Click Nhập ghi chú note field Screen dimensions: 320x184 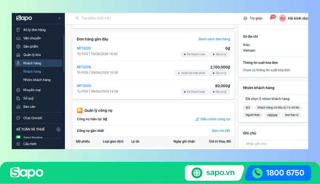(x=275, y=144)
